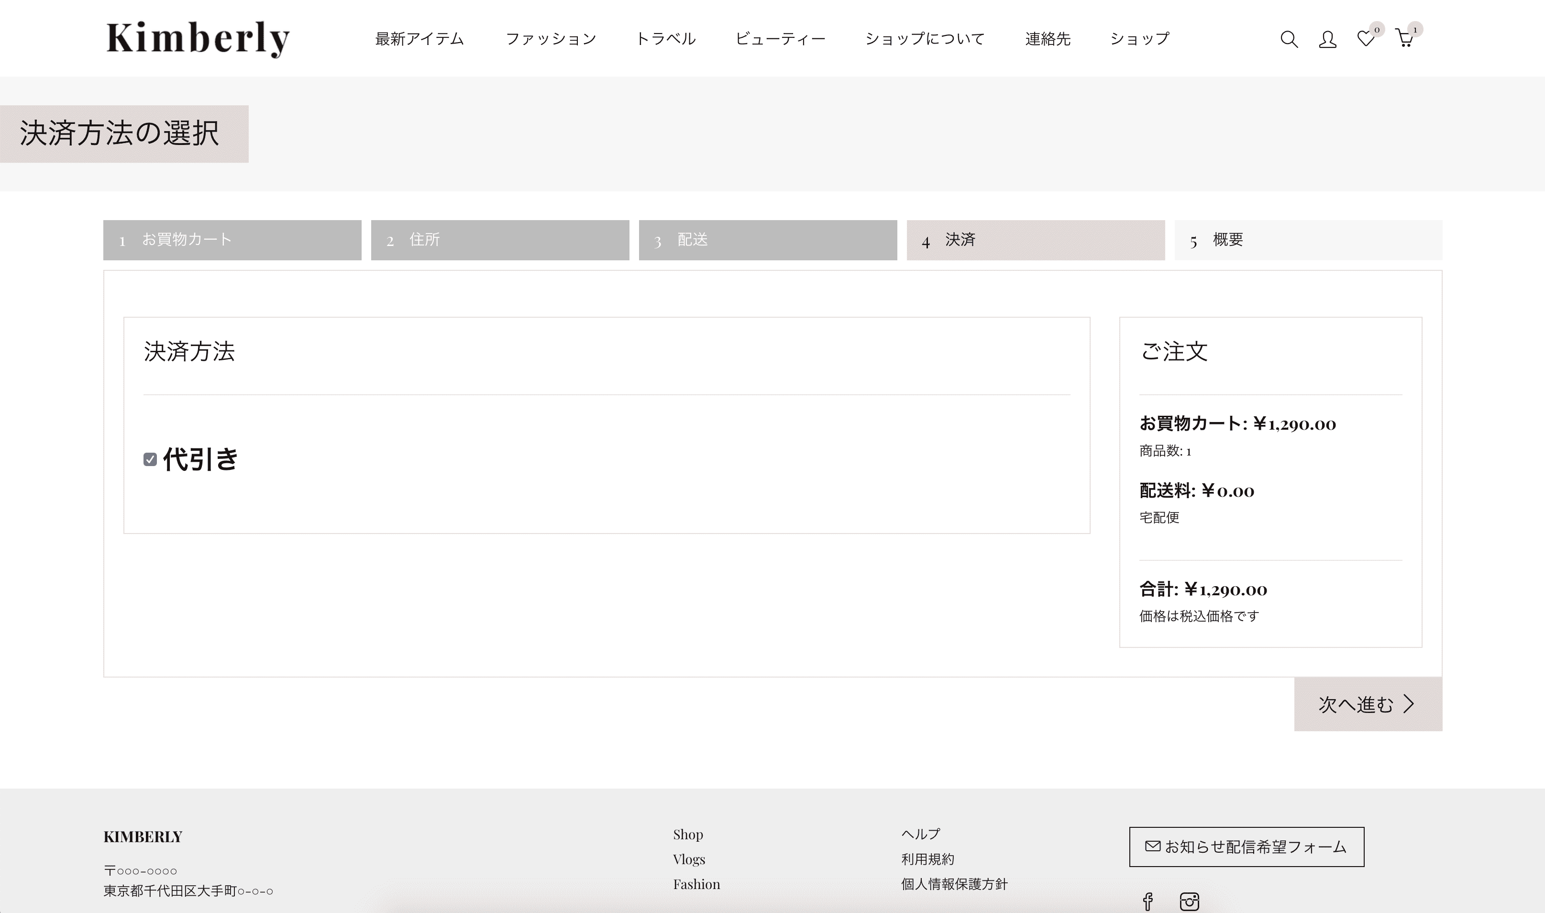Open the ヘルプ footer link
The height and width of the screenshot is (913, 1545).
920,834
